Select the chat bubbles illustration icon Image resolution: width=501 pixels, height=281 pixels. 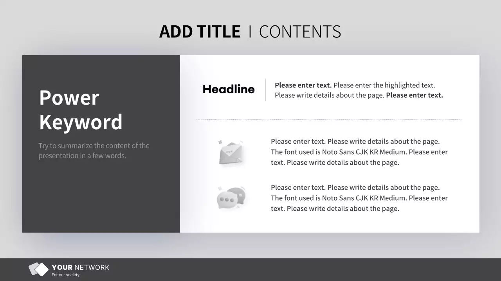[x=231, y=197]
